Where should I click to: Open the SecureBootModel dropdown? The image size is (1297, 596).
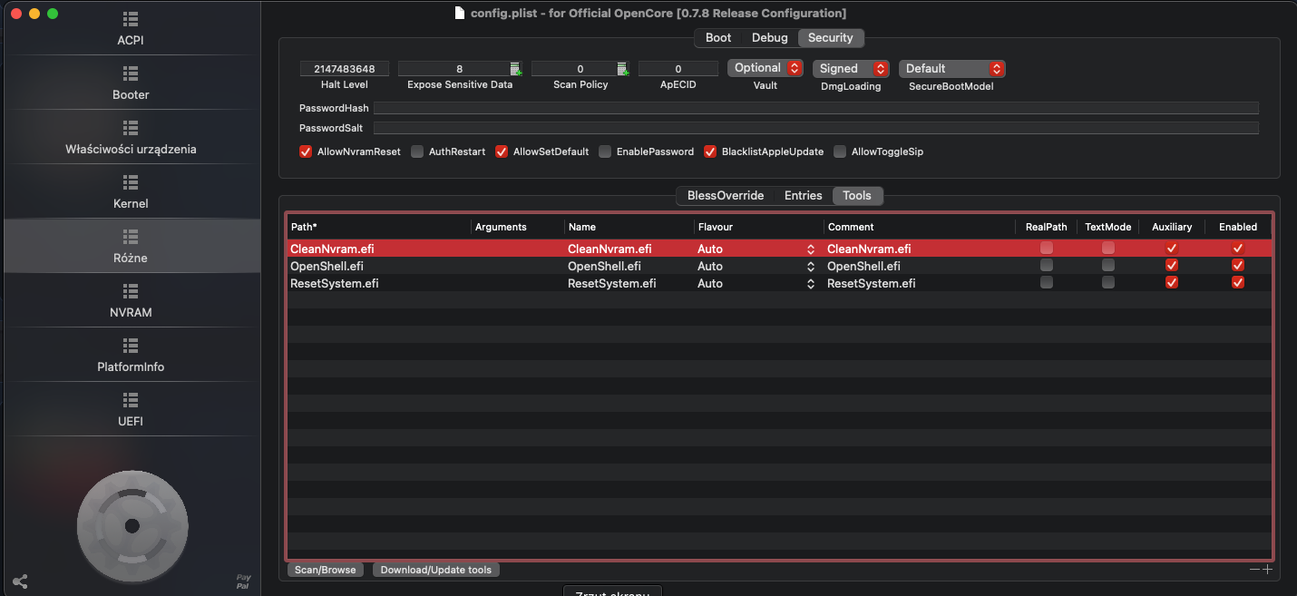pos(951,68)
